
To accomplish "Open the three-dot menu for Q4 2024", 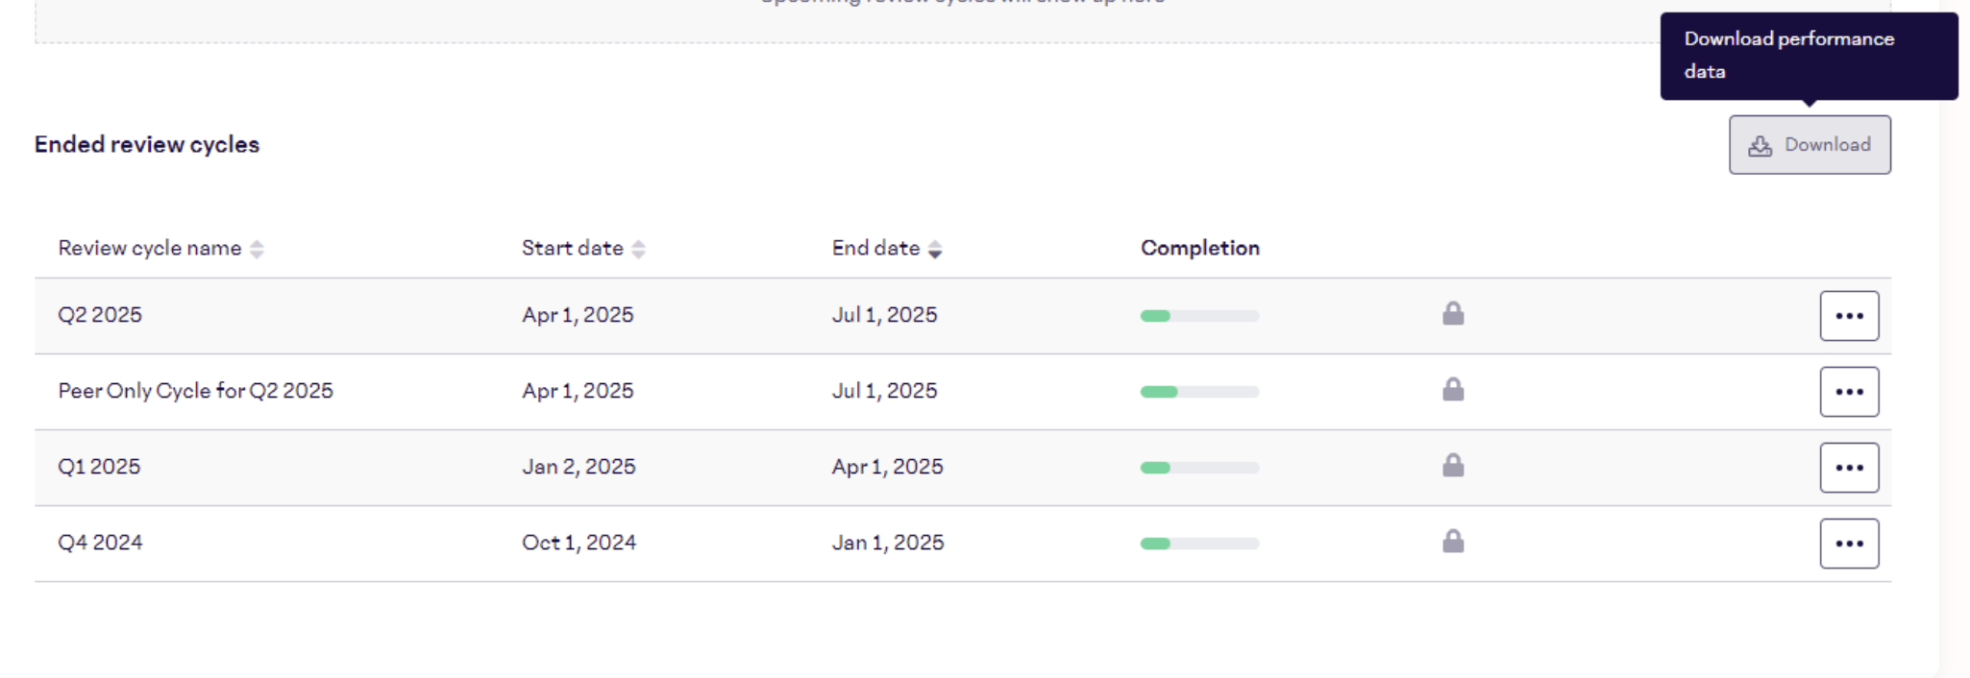I will (x=1848, y=544).
